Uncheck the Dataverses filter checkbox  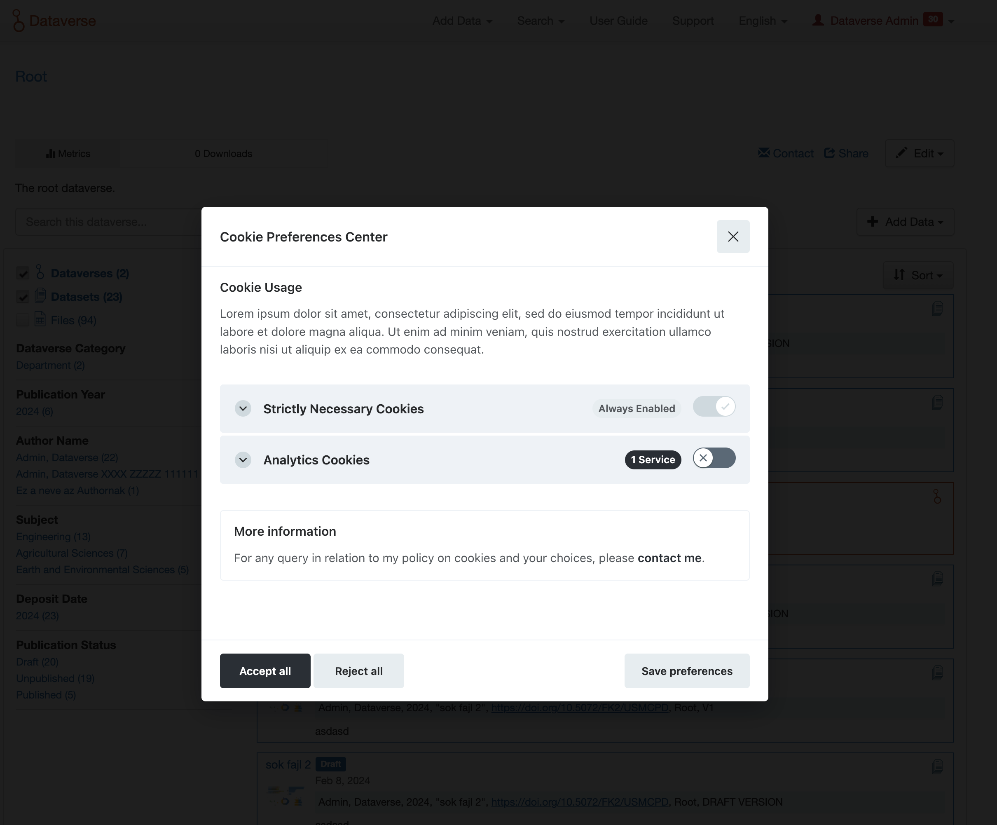point(23,274)
